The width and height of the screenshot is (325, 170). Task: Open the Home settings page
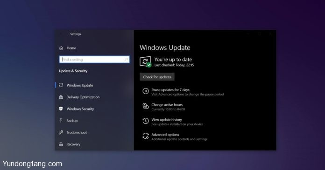(x=71, y=48)
